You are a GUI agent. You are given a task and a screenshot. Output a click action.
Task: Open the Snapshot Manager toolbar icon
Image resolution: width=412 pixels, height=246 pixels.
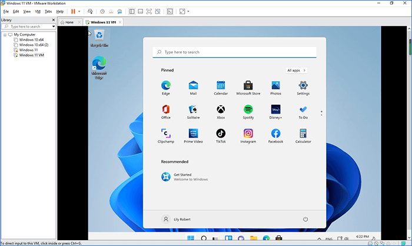pyautogui.click(x=120, y=11)
